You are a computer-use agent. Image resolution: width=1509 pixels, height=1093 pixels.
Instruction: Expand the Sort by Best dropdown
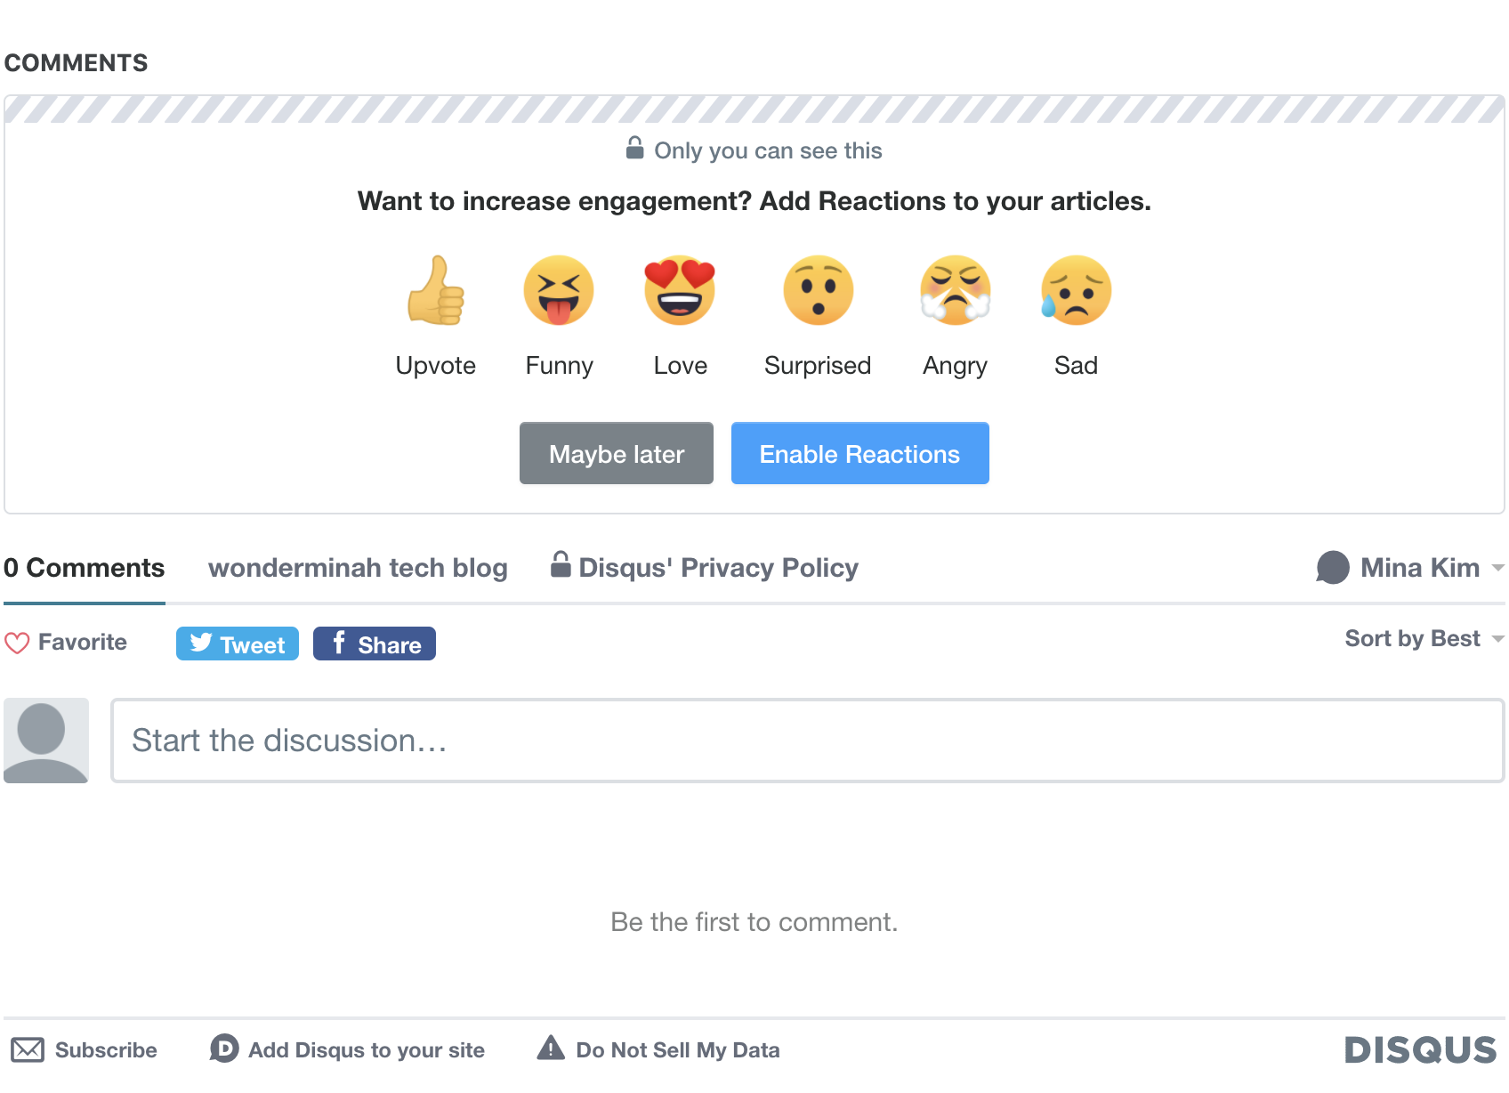1424,638
